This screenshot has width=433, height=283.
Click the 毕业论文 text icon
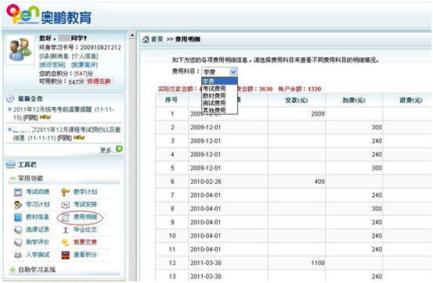65,230
